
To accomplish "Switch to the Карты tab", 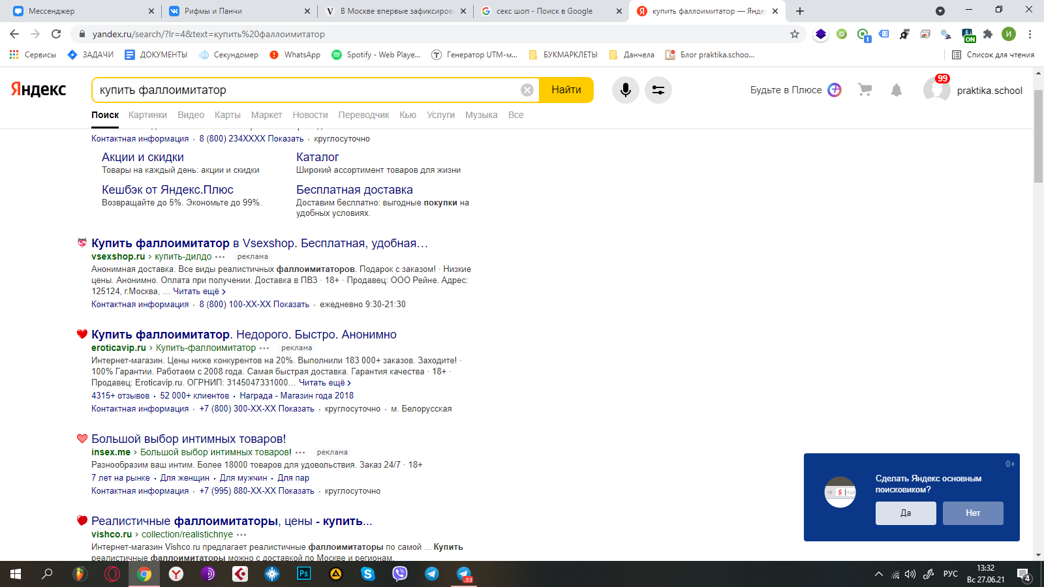I will (x=228, y=115).
